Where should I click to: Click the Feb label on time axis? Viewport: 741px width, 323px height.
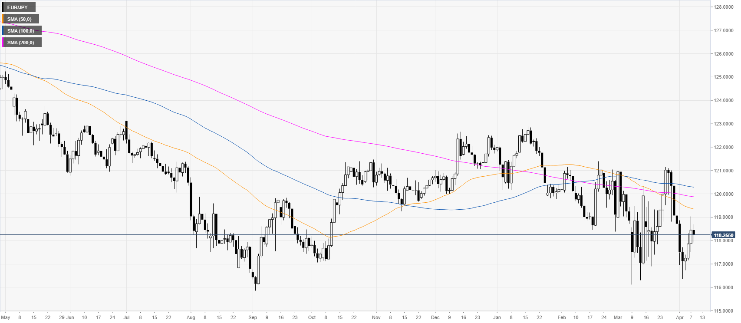point(562,317)
